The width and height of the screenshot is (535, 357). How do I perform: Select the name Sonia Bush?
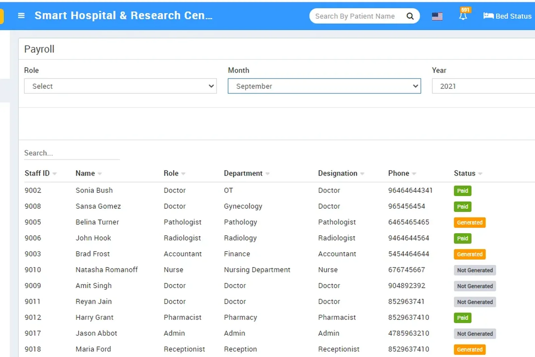(x=94, y=190)
